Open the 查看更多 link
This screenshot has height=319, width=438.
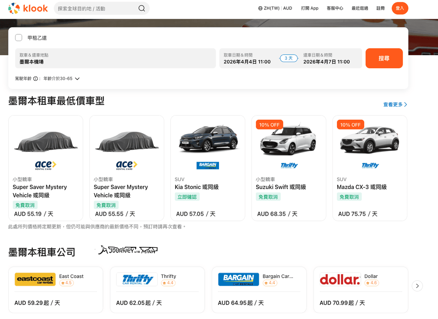(395, 104)
